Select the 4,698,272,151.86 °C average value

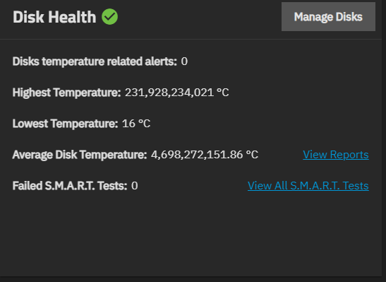tap(205, 155)
